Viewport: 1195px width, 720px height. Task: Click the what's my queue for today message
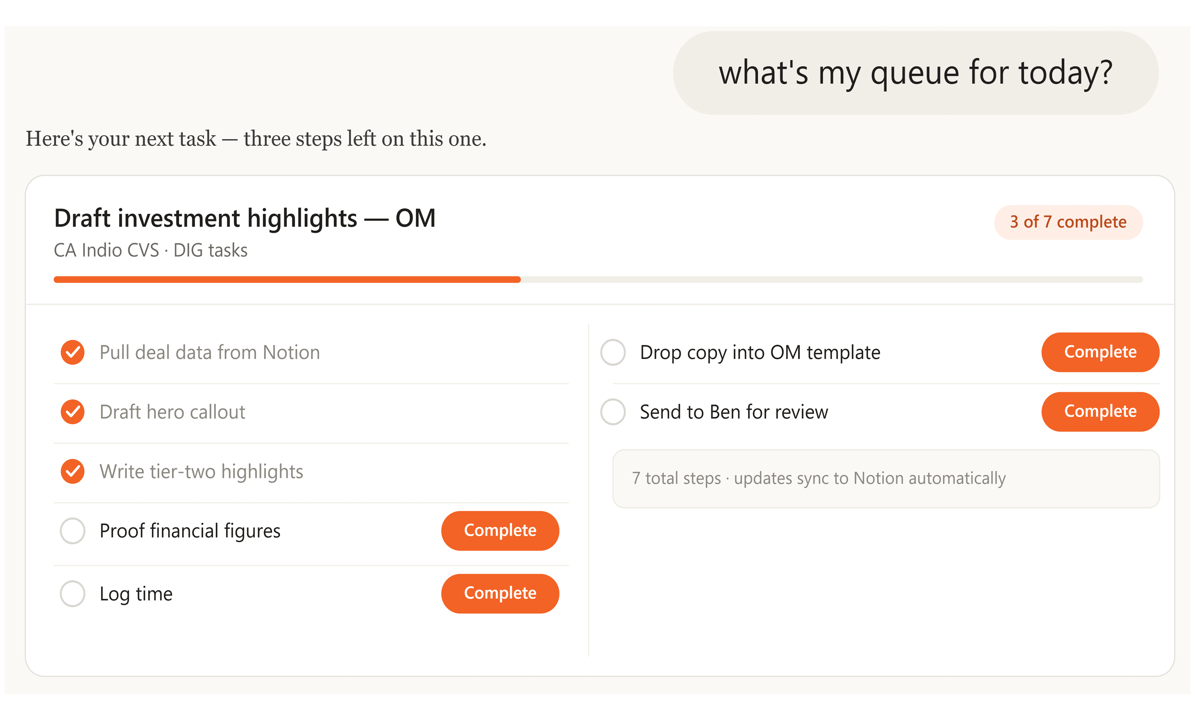[916, 73]
